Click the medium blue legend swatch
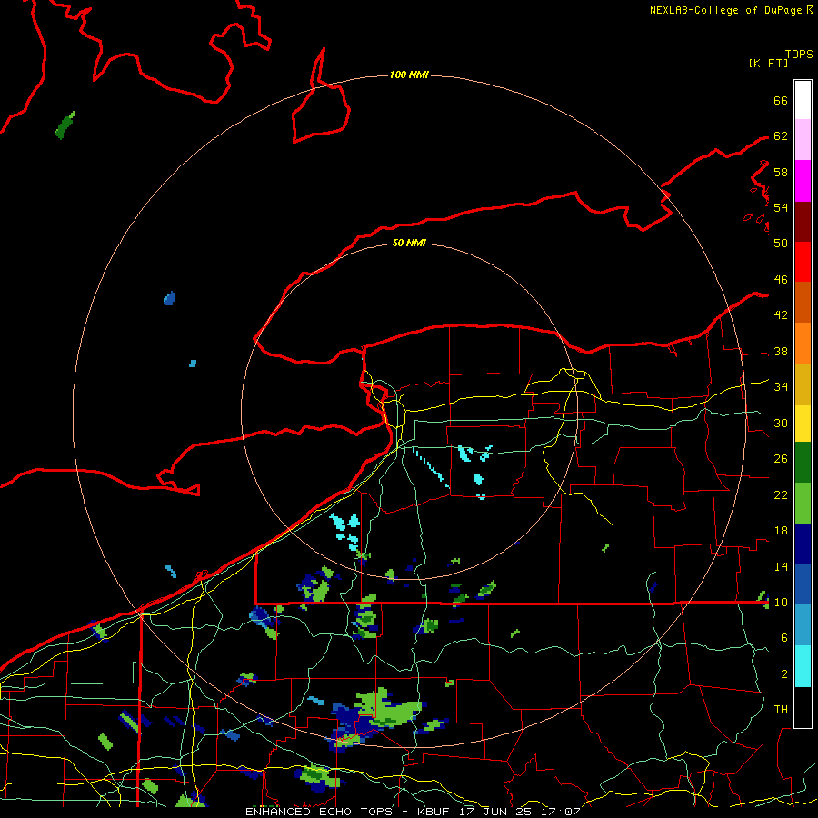The image size is (818, 818). tap(803, 584)
